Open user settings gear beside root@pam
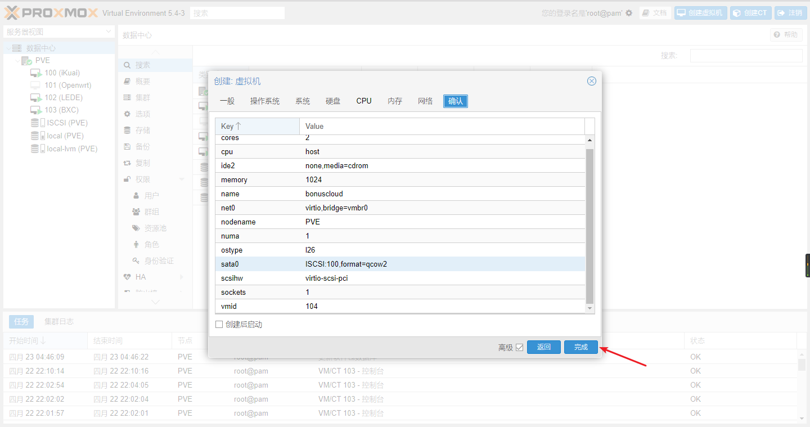The width and height of the screenshot is (810, 427). (x=629, y=13)
